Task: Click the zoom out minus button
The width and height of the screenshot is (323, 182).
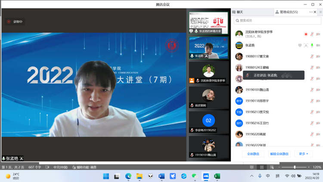Action: pos(279,167)
